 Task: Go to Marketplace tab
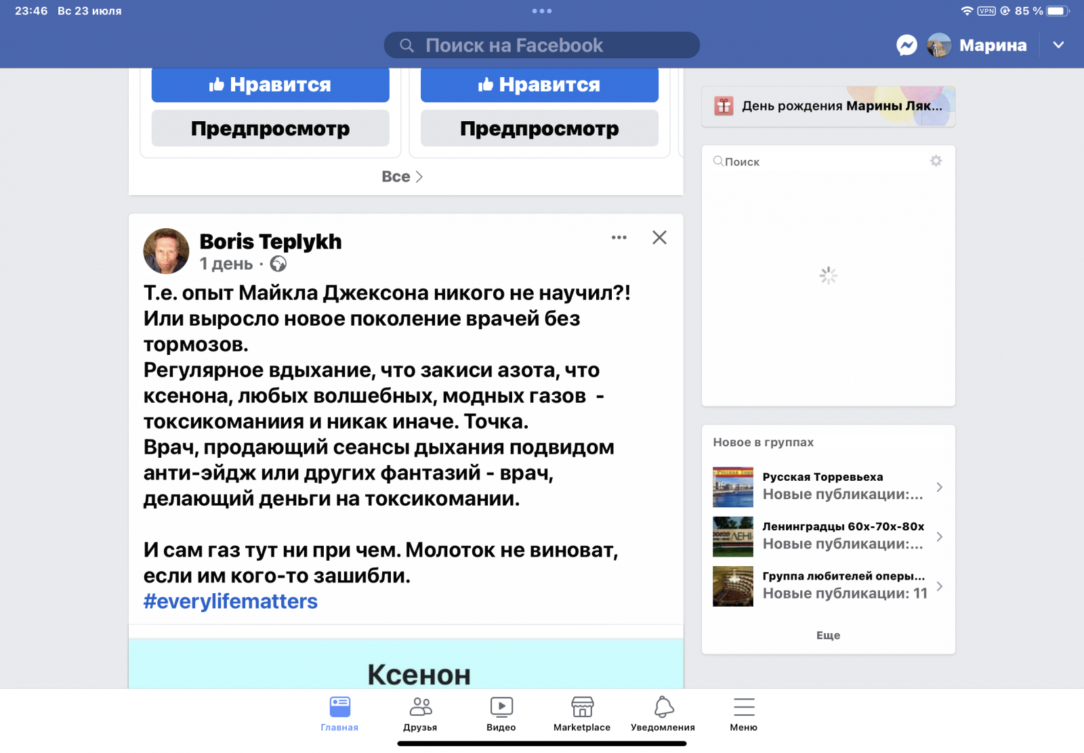click(581, 714)
